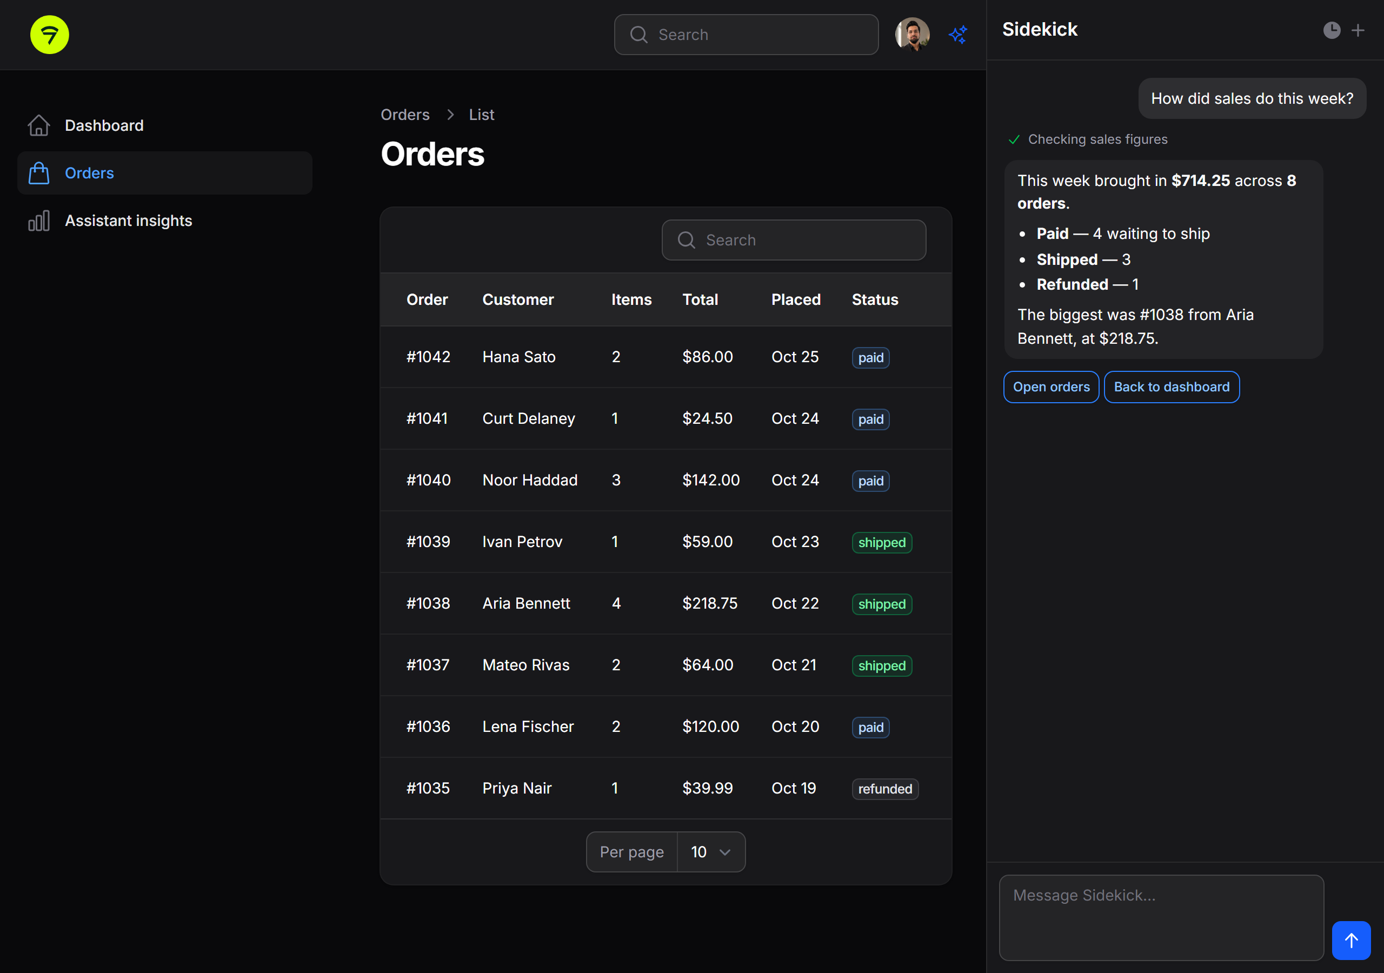Sort by the Items column header
The image size is (1384, 973).
(x=631, y=299)
